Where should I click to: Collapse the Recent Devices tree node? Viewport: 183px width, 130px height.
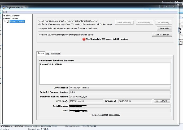click(4, 19)
